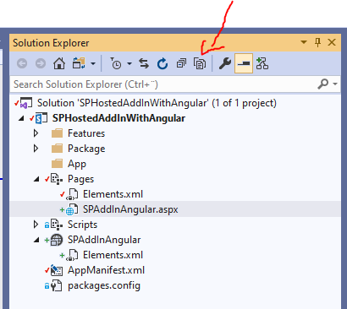Select SPAddInAngular.aspx file
This screenshot has height=309, width=347.
pos(130,209)
